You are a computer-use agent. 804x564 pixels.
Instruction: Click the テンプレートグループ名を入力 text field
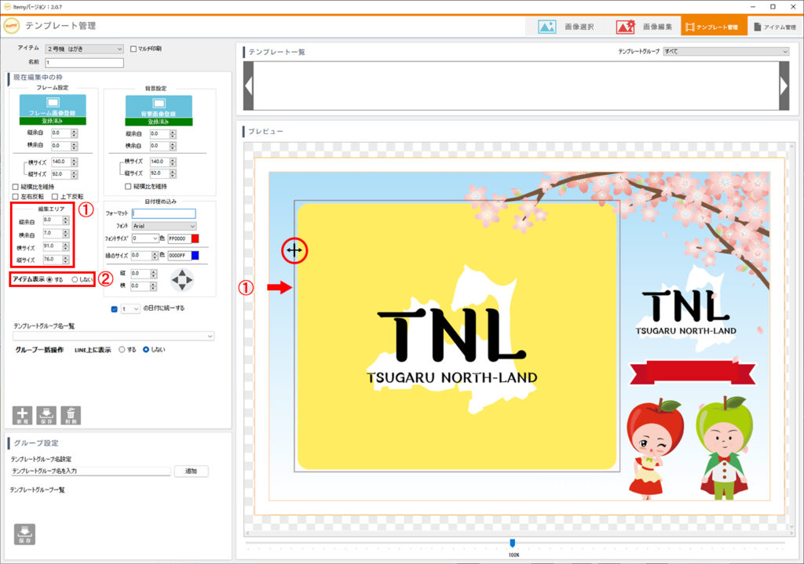pos(90,471)
